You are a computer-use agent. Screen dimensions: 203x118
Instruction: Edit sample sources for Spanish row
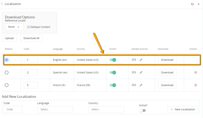tap(141, 72)
